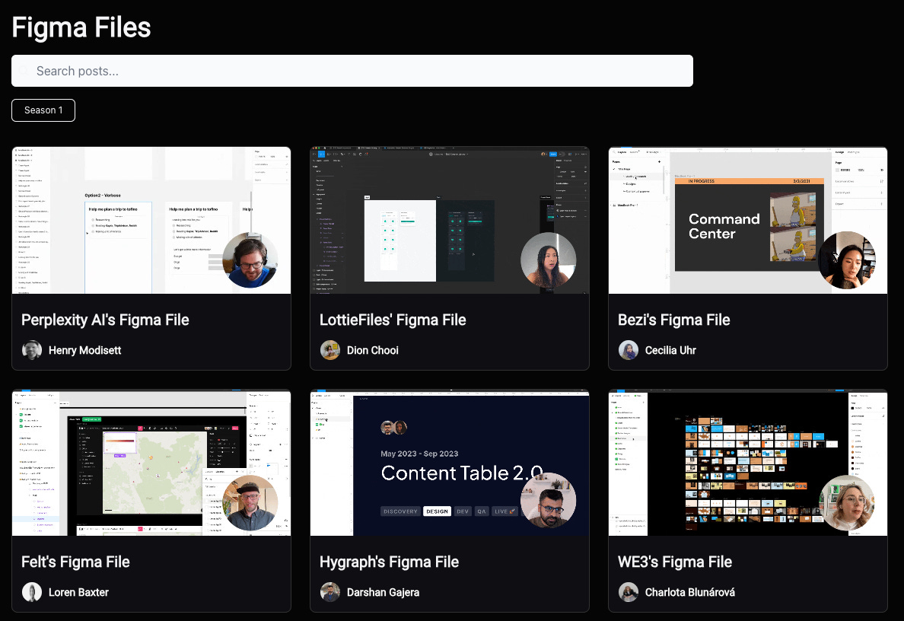Screen dimensions: 904x621
Task: Toggle the Season 1 filter
Action: (x=43, y=110)
